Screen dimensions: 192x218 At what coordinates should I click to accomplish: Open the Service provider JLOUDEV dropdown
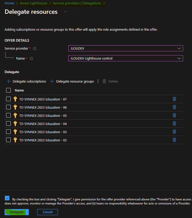click(x=126, y=48)
